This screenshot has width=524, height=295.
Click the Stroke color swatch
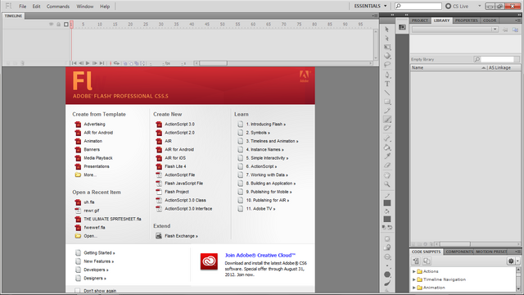coord(387,203)
